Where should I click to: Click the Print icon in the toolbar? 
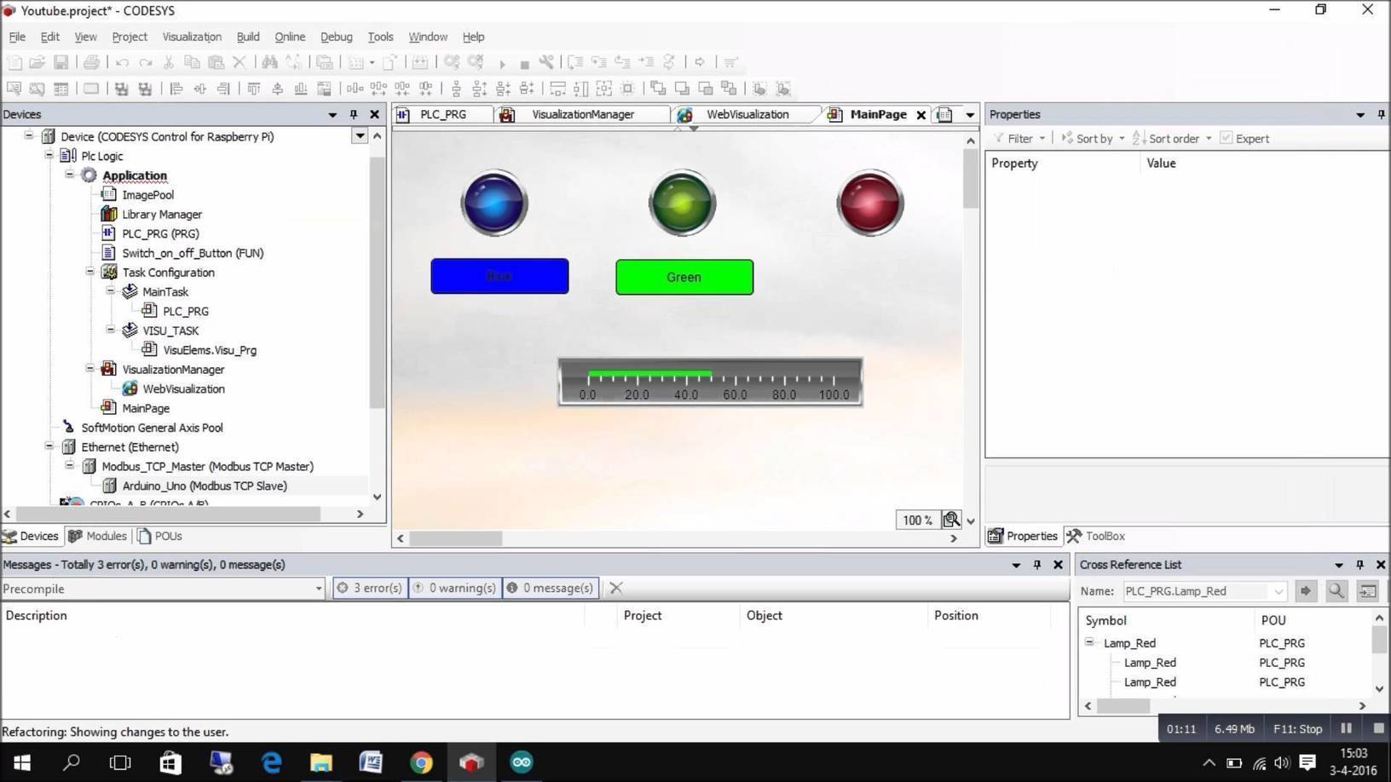pos(90,63)
